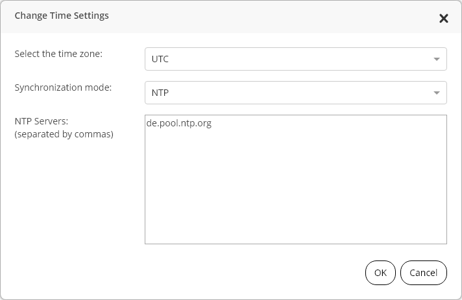Click the "Select the time zone:" label
The image size is (462, 300).
tap(58, 54)
